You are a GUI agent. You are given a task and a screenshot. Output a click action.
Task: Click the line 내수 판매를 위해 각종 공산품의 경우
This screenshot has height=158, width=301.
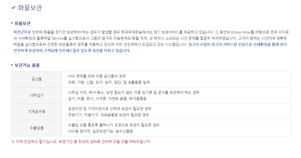click(x=96, y=76)
